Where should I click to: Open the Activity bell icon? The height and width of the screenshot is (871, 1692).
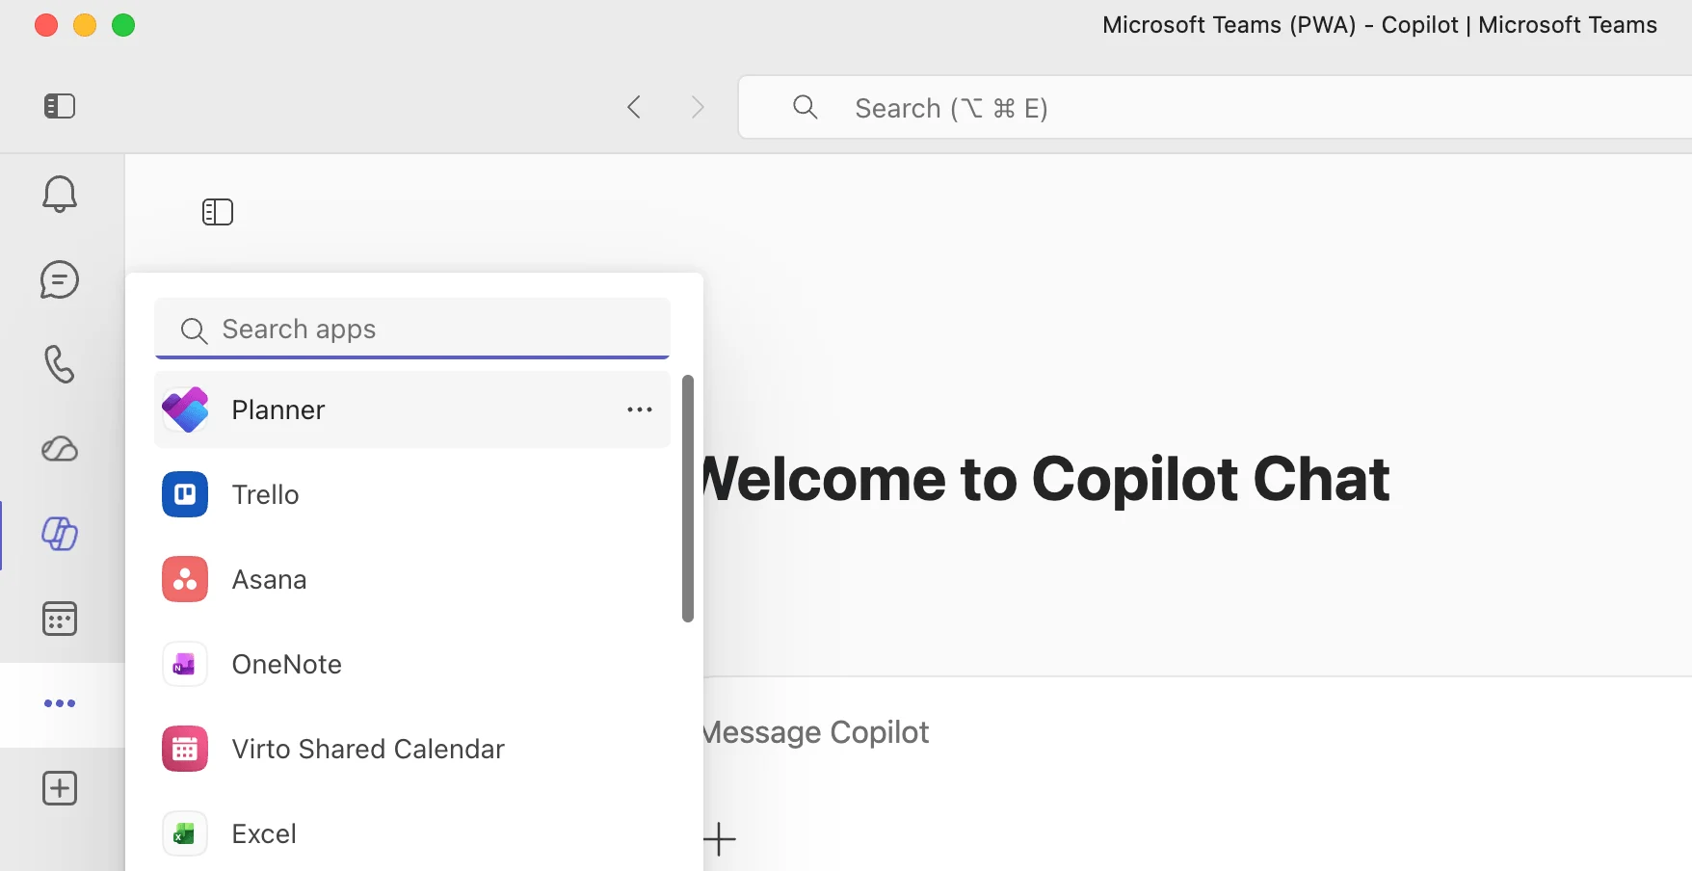pos(60,195)
